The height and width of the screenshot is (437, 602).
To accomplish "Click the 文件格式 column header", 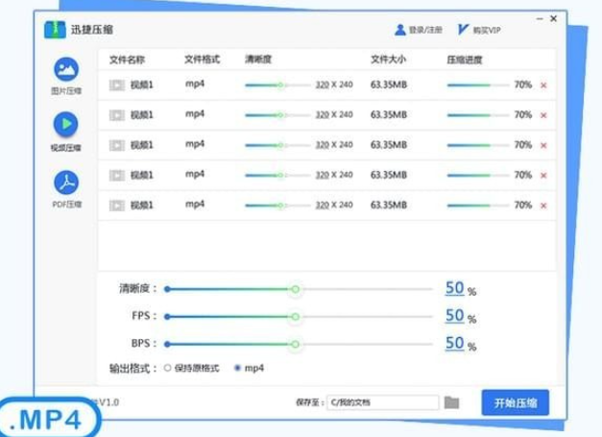I will [x=203, y=60].
